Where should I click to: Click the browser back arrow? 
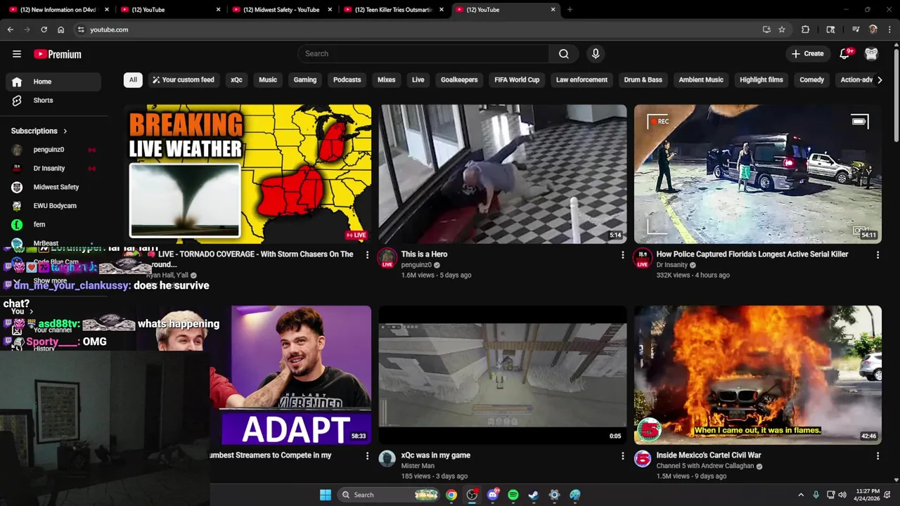(11, 30)
